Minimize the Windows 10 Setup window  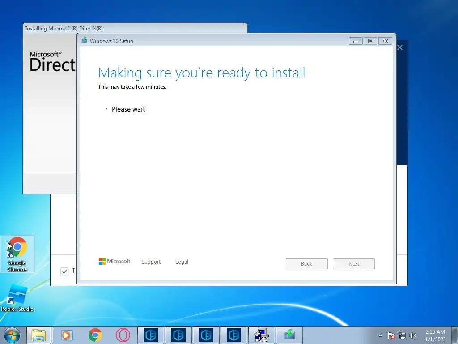356,41
